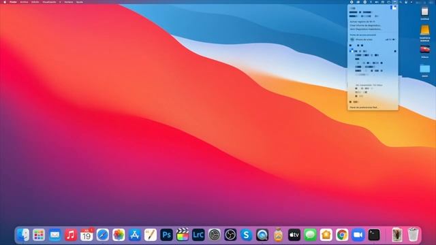
Task: Click the volume icon in menu bar
Action: point(377,2)
